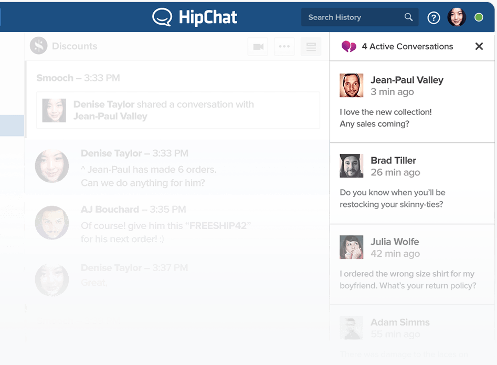
Task: Select the 'Discounts' room title
Action: coord(75,46)
